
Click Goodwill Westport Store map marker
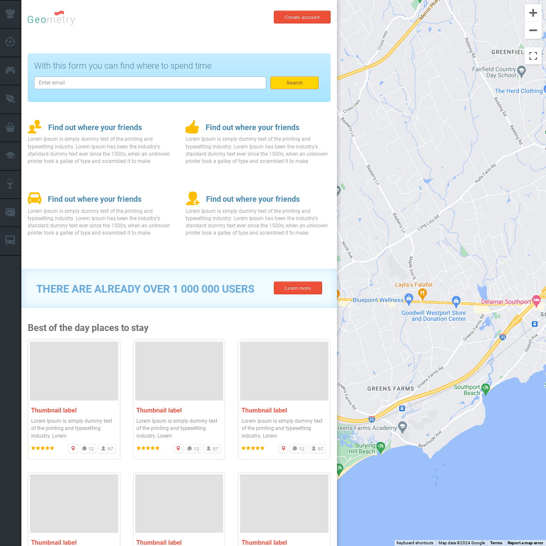(456, 301)
